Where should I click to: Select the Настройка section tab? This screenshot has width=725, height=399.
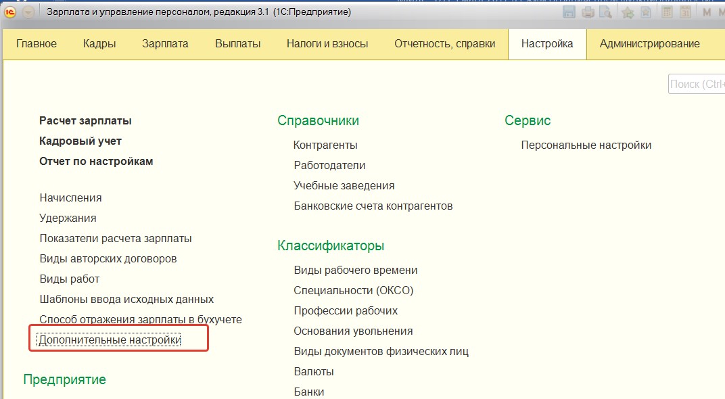[x=547, y=44]
